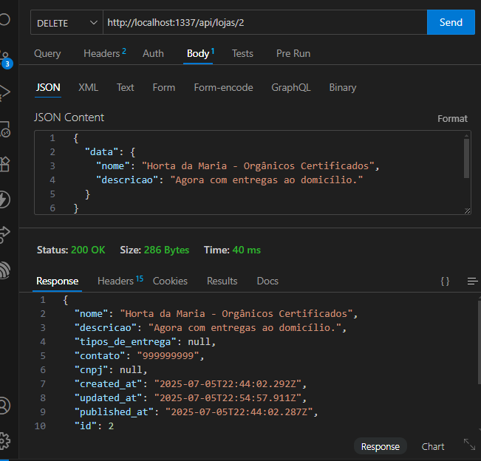
Task: Open the Cookies tab
Action: [x=170, y=281]
